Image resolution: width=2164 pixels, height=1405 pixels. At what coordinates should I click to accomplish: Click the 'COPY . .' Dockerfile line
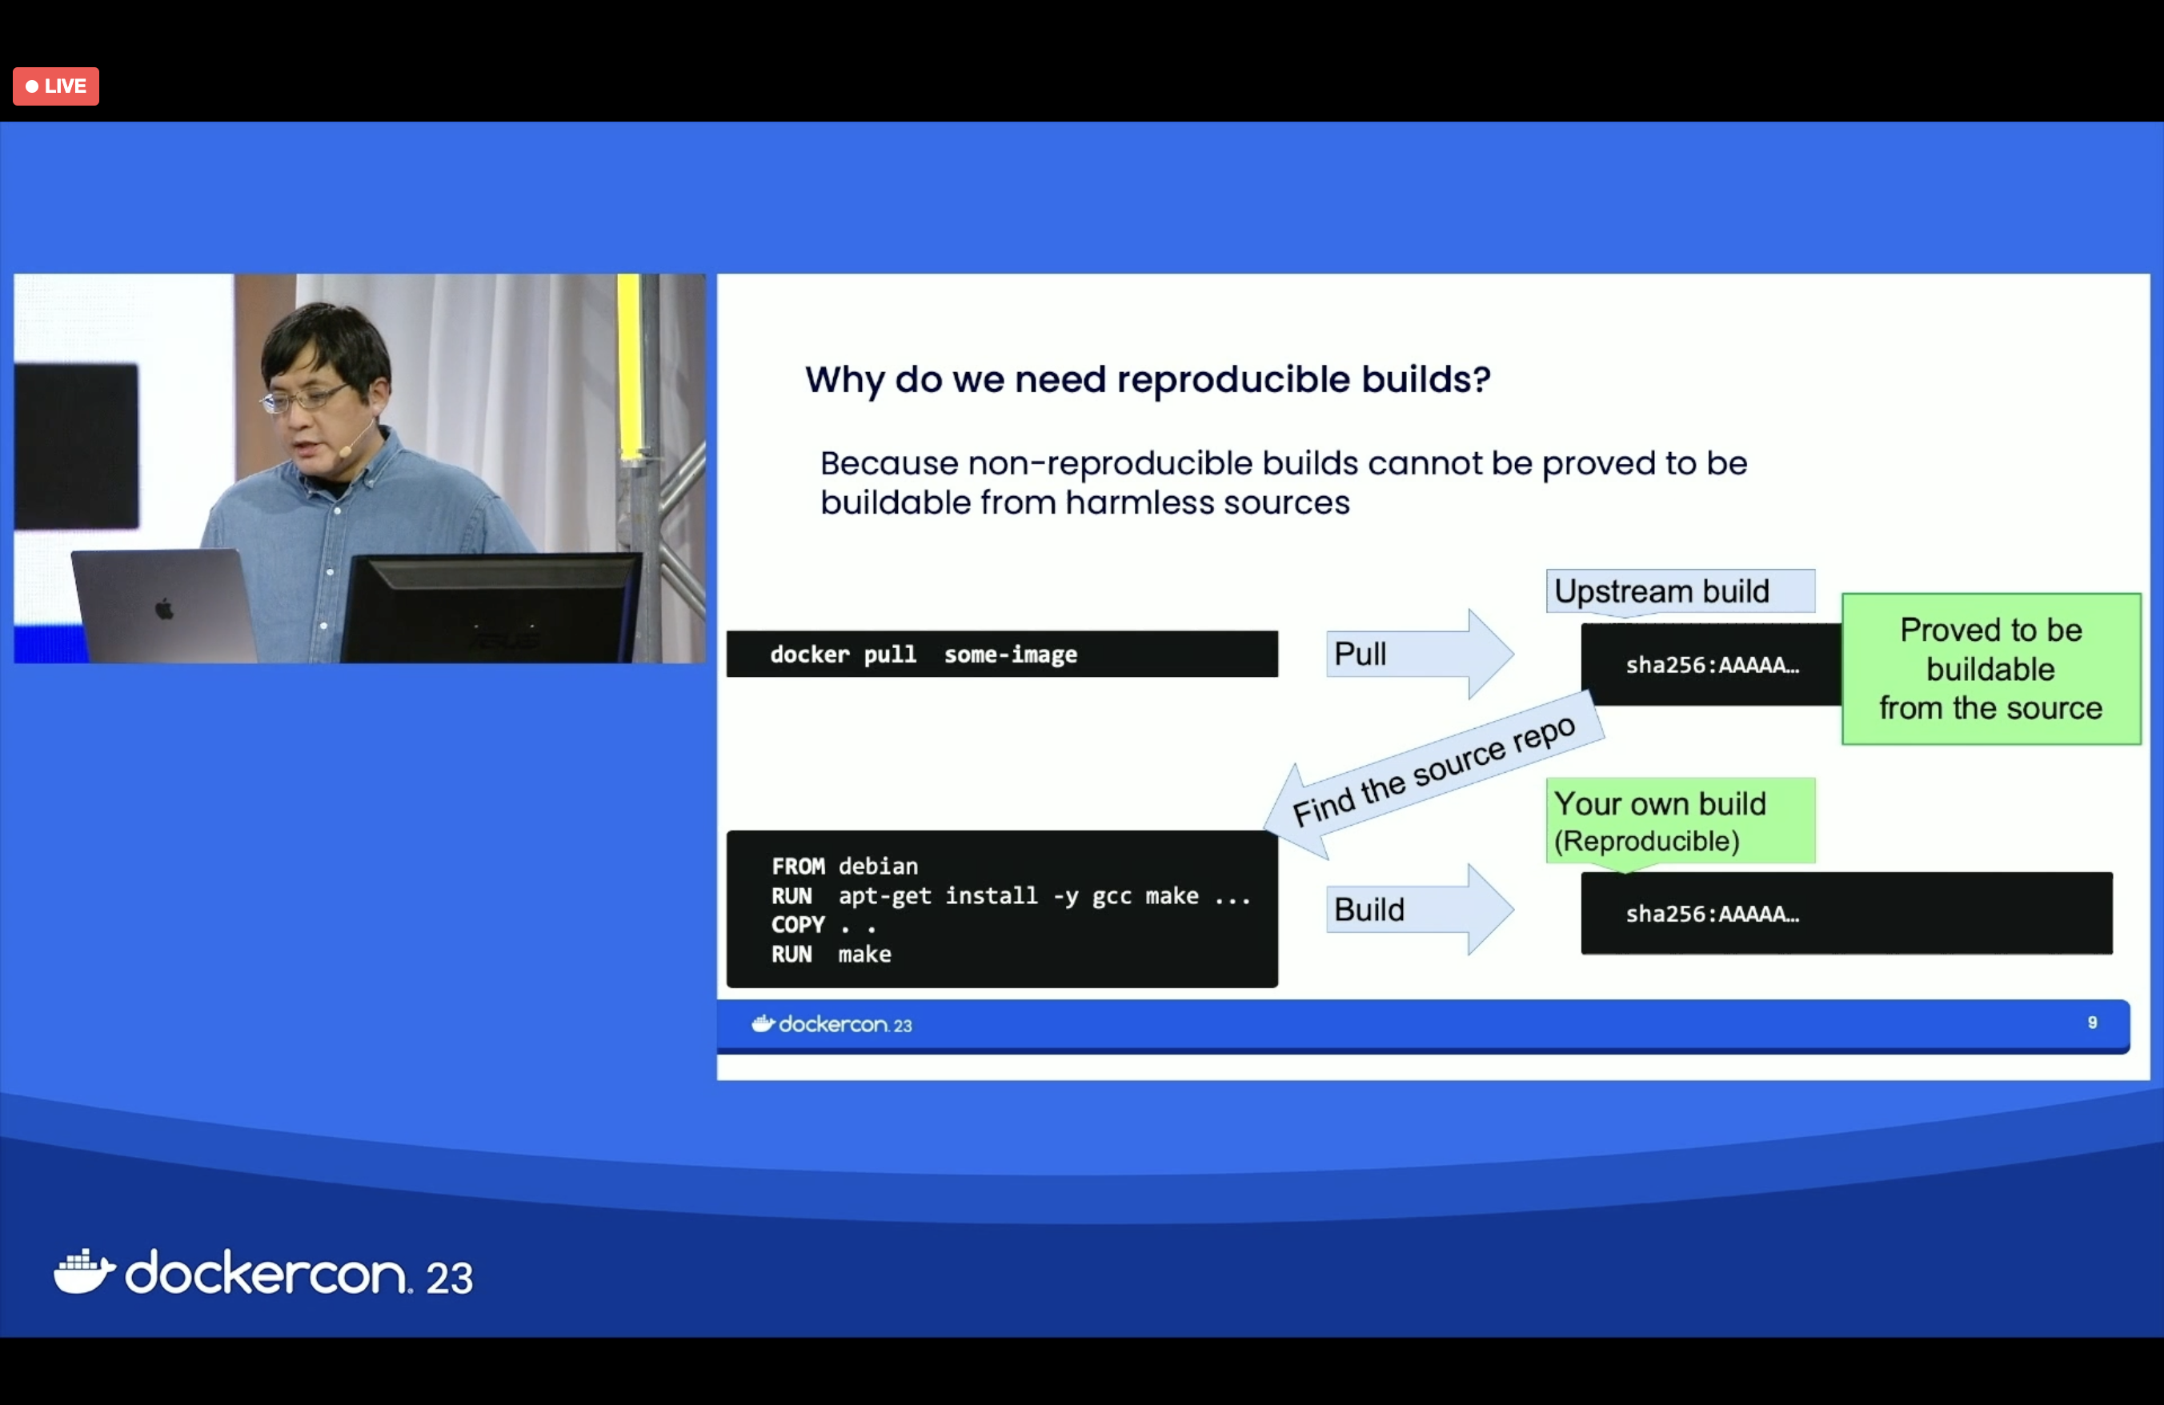tap(824, 925)
